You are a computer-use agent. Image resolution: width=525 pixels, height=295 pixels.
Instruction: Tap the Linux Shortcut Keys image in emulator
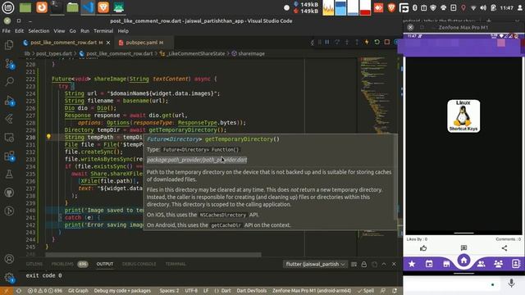pyautogui.click(x=463, y=116)
